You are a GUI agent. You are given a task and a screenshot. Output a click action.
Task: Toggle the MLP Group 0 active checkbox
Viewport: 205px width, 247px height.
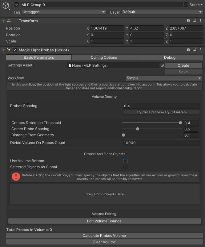17,5
